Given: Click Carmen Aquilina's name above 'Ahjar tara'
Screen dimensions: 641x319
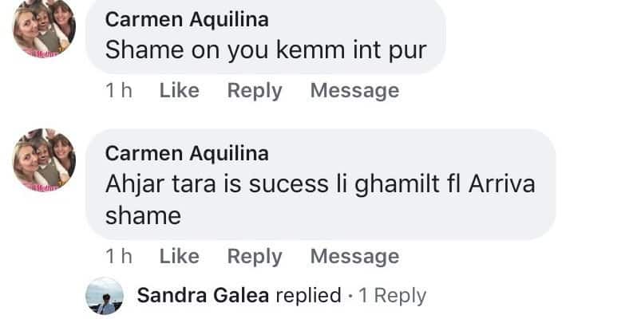Looking at the screenshot, I should click(187, 153).
